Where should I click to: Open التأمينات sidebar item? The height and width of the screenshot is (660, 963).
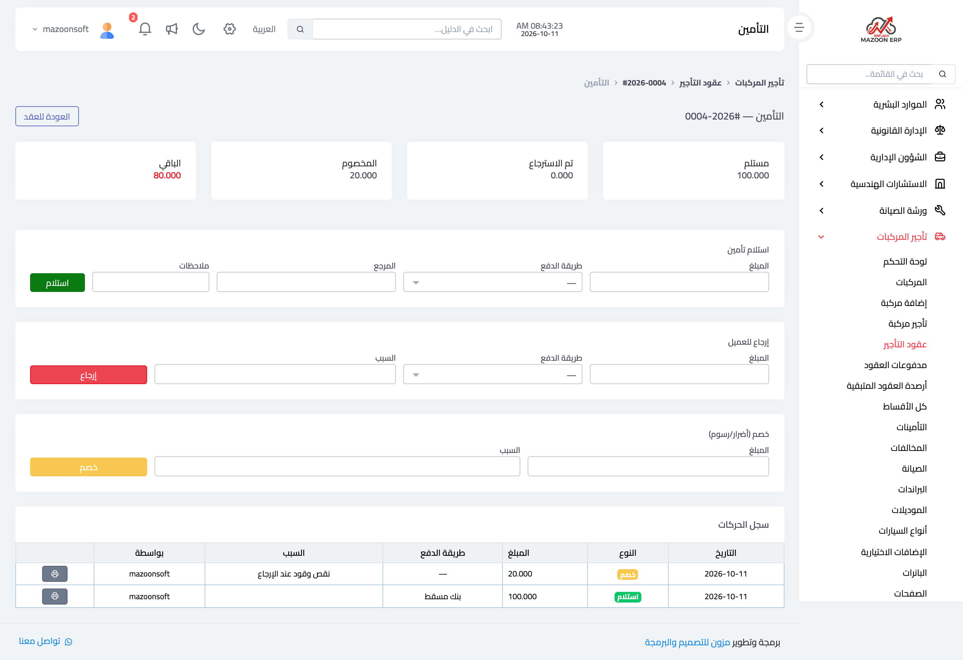[912, 427]
